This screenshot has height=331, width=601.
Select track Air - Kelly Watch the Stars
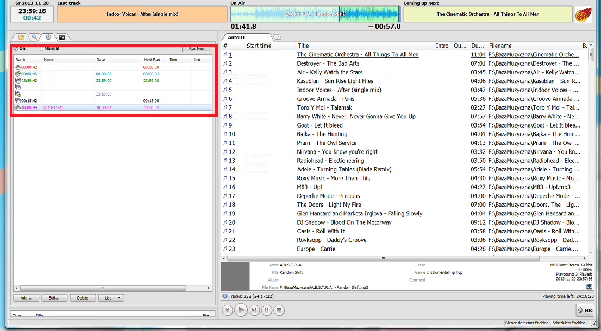click(330, 72)
